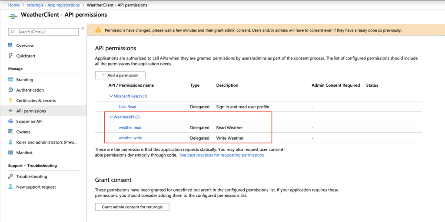Open the Home breadcrumb link
Viewport: 445px width, 222px height.
point(13,5)
